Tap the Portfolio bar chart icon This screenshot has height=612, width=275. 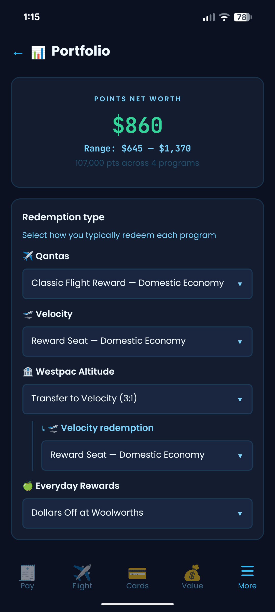coord(38,52)
